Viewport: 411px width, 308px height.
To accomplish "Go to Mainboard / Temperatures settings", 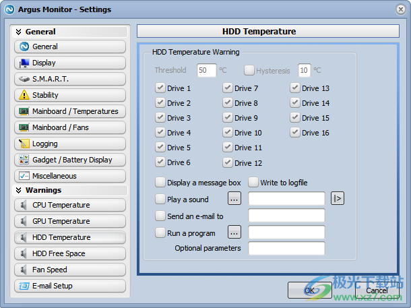I will [x=69, y=111].
